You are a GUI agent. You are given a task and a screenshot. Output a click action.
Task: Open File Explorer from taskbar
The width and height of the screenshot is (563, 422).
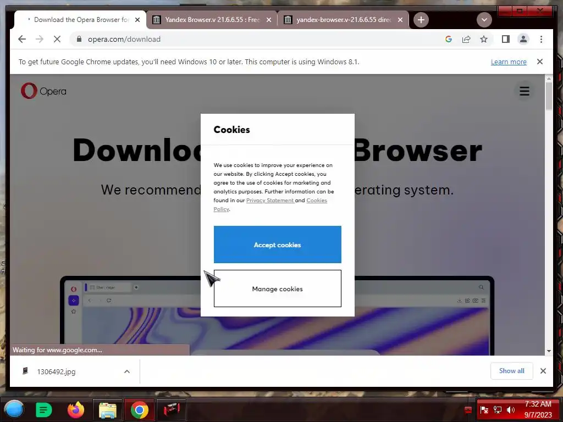click(x=107, y=409)
